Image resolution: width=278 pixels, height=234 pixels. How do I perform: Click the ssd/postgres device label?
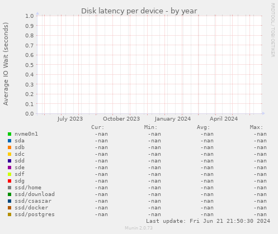(x=35, y=214)
